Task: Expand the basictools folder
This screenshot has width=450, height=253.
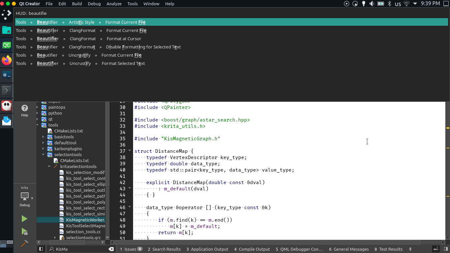Action: point(43,137)
